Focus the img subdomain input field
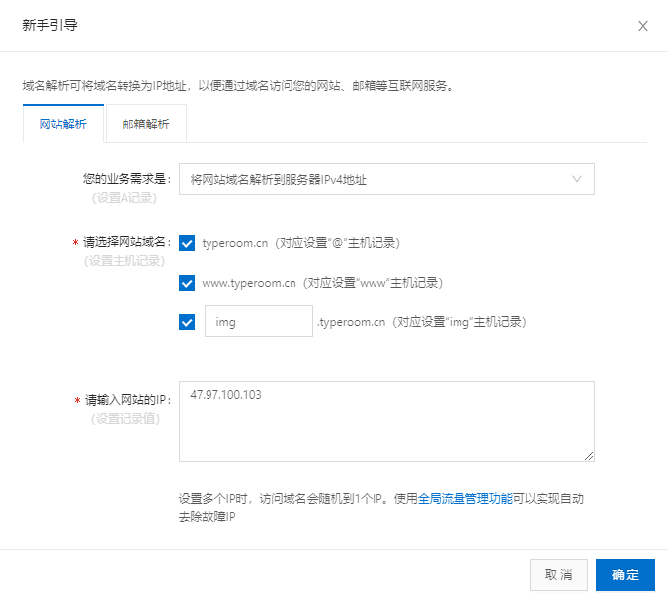Image resolution: width=668 pixels, height=598 pixels. (259, 321)
